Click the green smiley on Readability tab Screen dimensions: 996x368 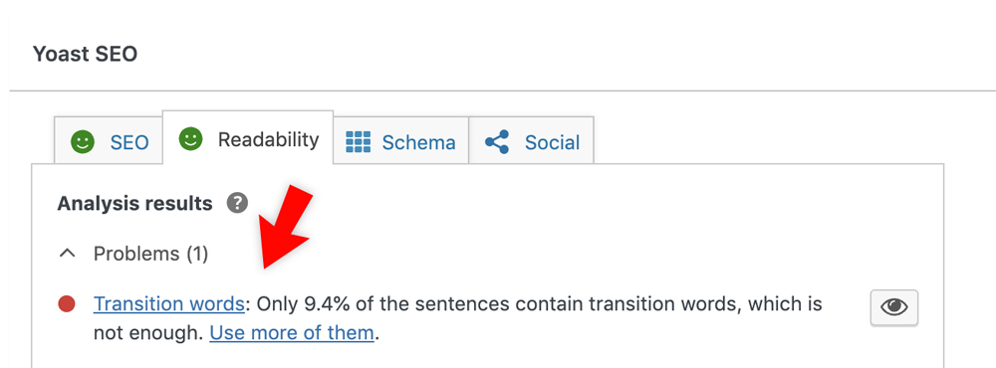(190, 139)
